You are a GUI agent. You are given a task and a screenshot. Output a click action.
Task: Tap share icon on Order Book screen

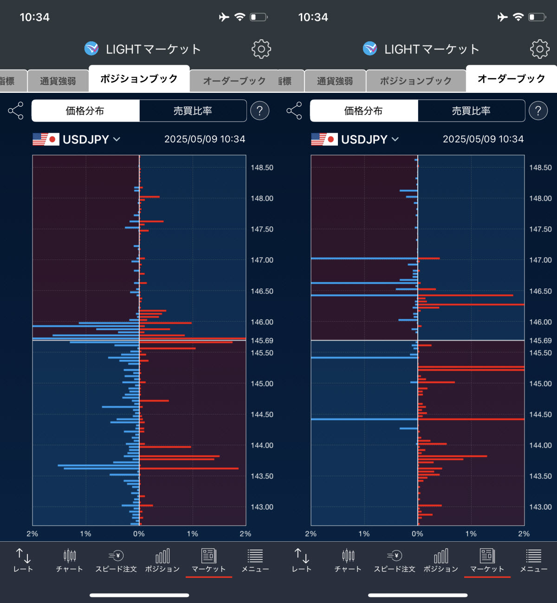[x=294, y=110]
